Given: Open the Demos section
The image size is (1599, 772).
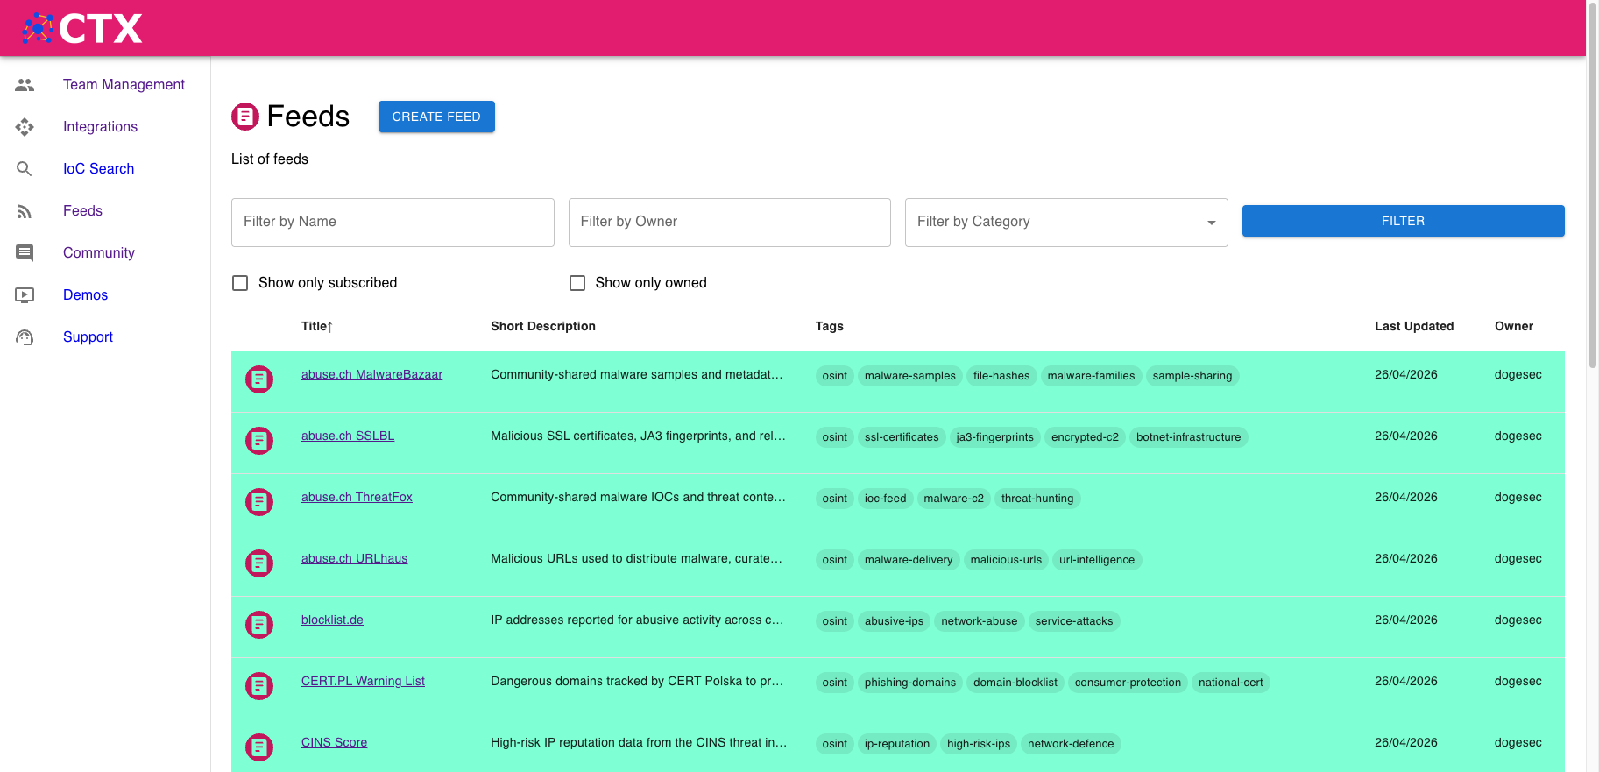Looking at the screenshot, I should (85, 295).
